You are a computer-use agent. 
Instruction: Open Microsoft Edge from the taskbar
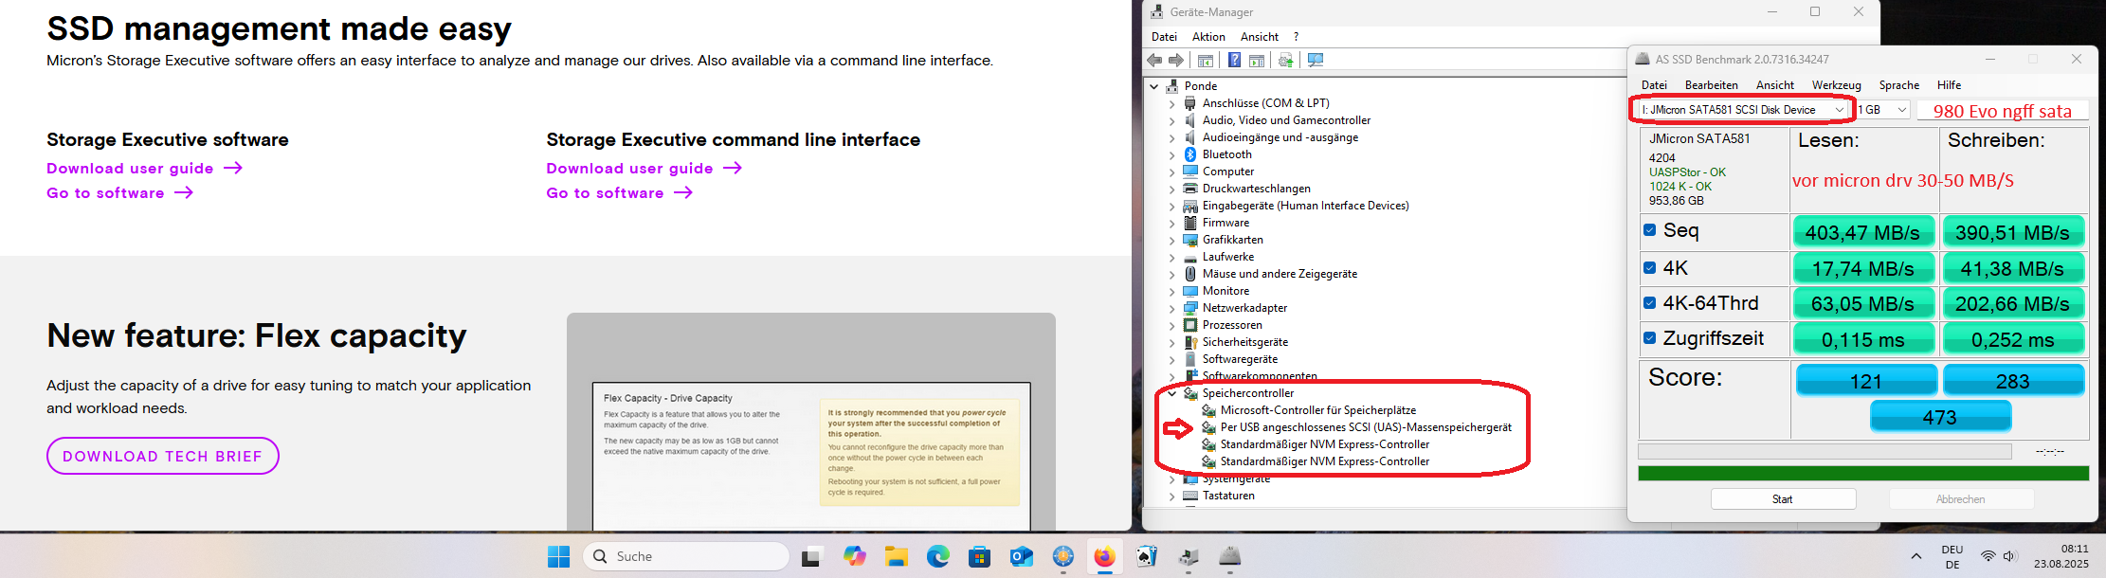(938, 556)
